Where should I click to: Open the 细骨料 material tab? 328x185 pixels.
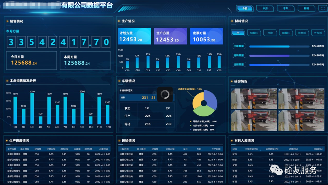(254, 33)
